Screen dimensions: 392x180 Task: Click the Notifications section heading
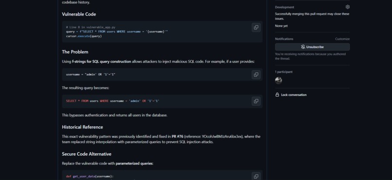(x=284, y=39)
